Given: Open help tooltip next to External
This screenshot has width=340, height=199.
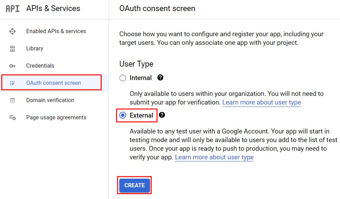Looking at the screenshot, I should pos(162,115).
